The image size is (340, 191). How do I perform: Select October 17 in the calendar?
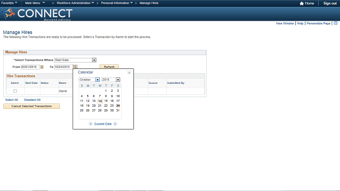click(118, 101)
